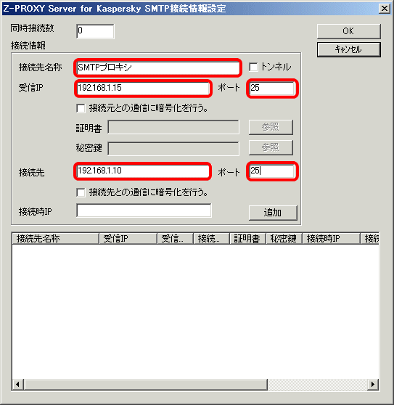
Task: Click the 証明書 column header
Action: [x=247, y=238]
